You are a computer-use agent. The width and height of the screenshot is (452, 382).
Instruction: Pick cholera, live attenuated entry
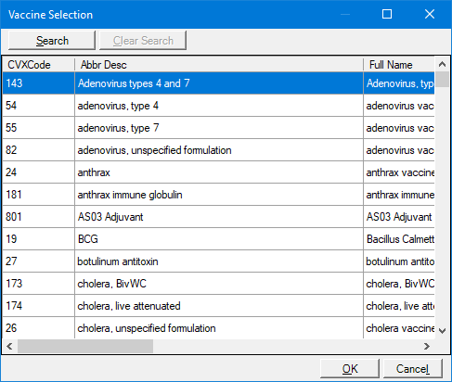(218, 306)
